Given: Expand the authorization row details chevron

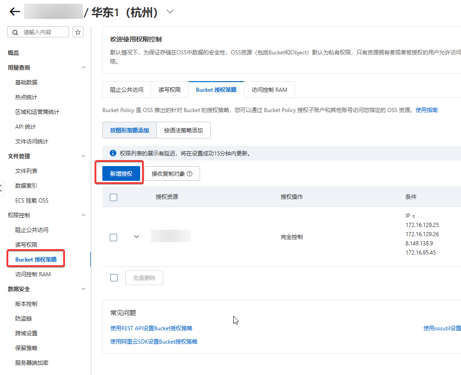Looking at the screenshot, I should point(136,236).
